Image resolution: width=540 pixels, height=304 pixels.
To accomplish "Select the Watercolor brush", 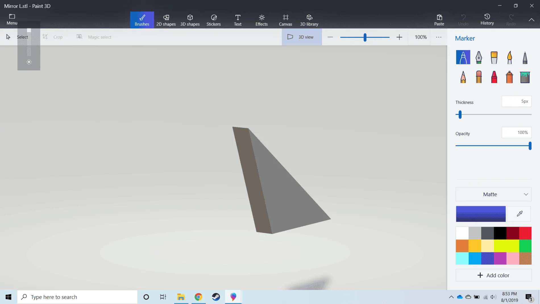I will (510, 57).
